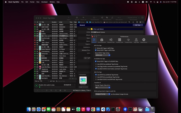Sort the list by the Duration column
This screenshot has height=113, width=181.
pyautogui.click(x=55, y=22)
